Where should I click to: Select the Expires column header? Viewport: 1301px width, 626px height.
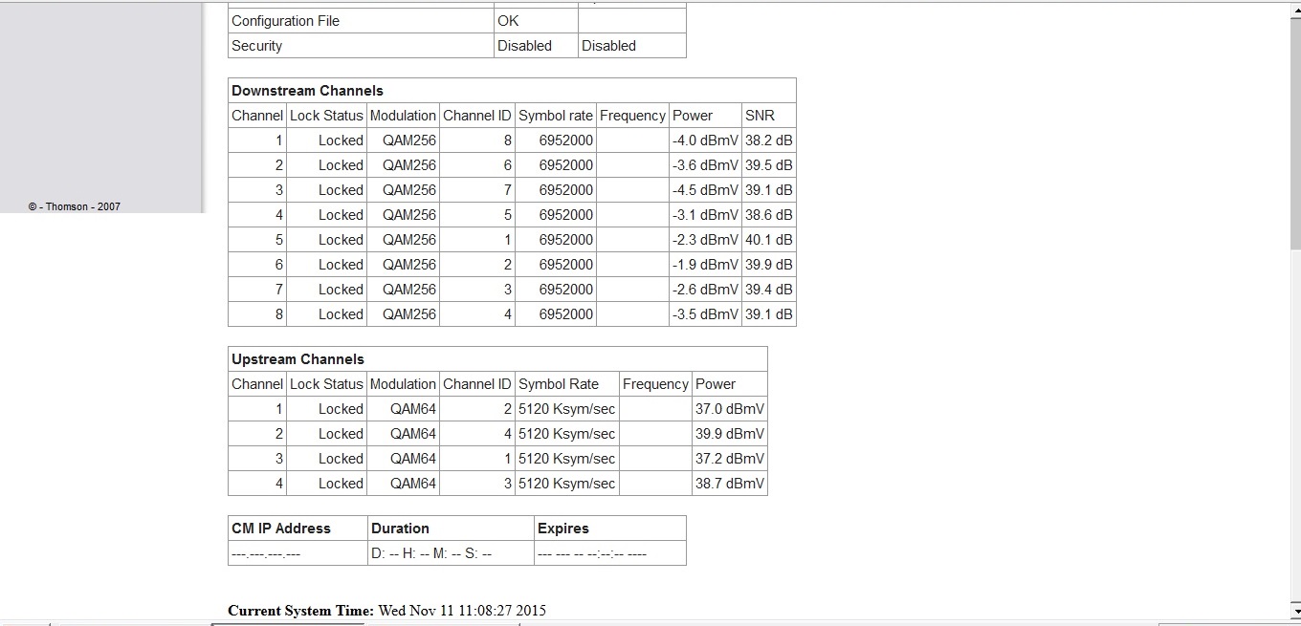click(x=563, y=529)
